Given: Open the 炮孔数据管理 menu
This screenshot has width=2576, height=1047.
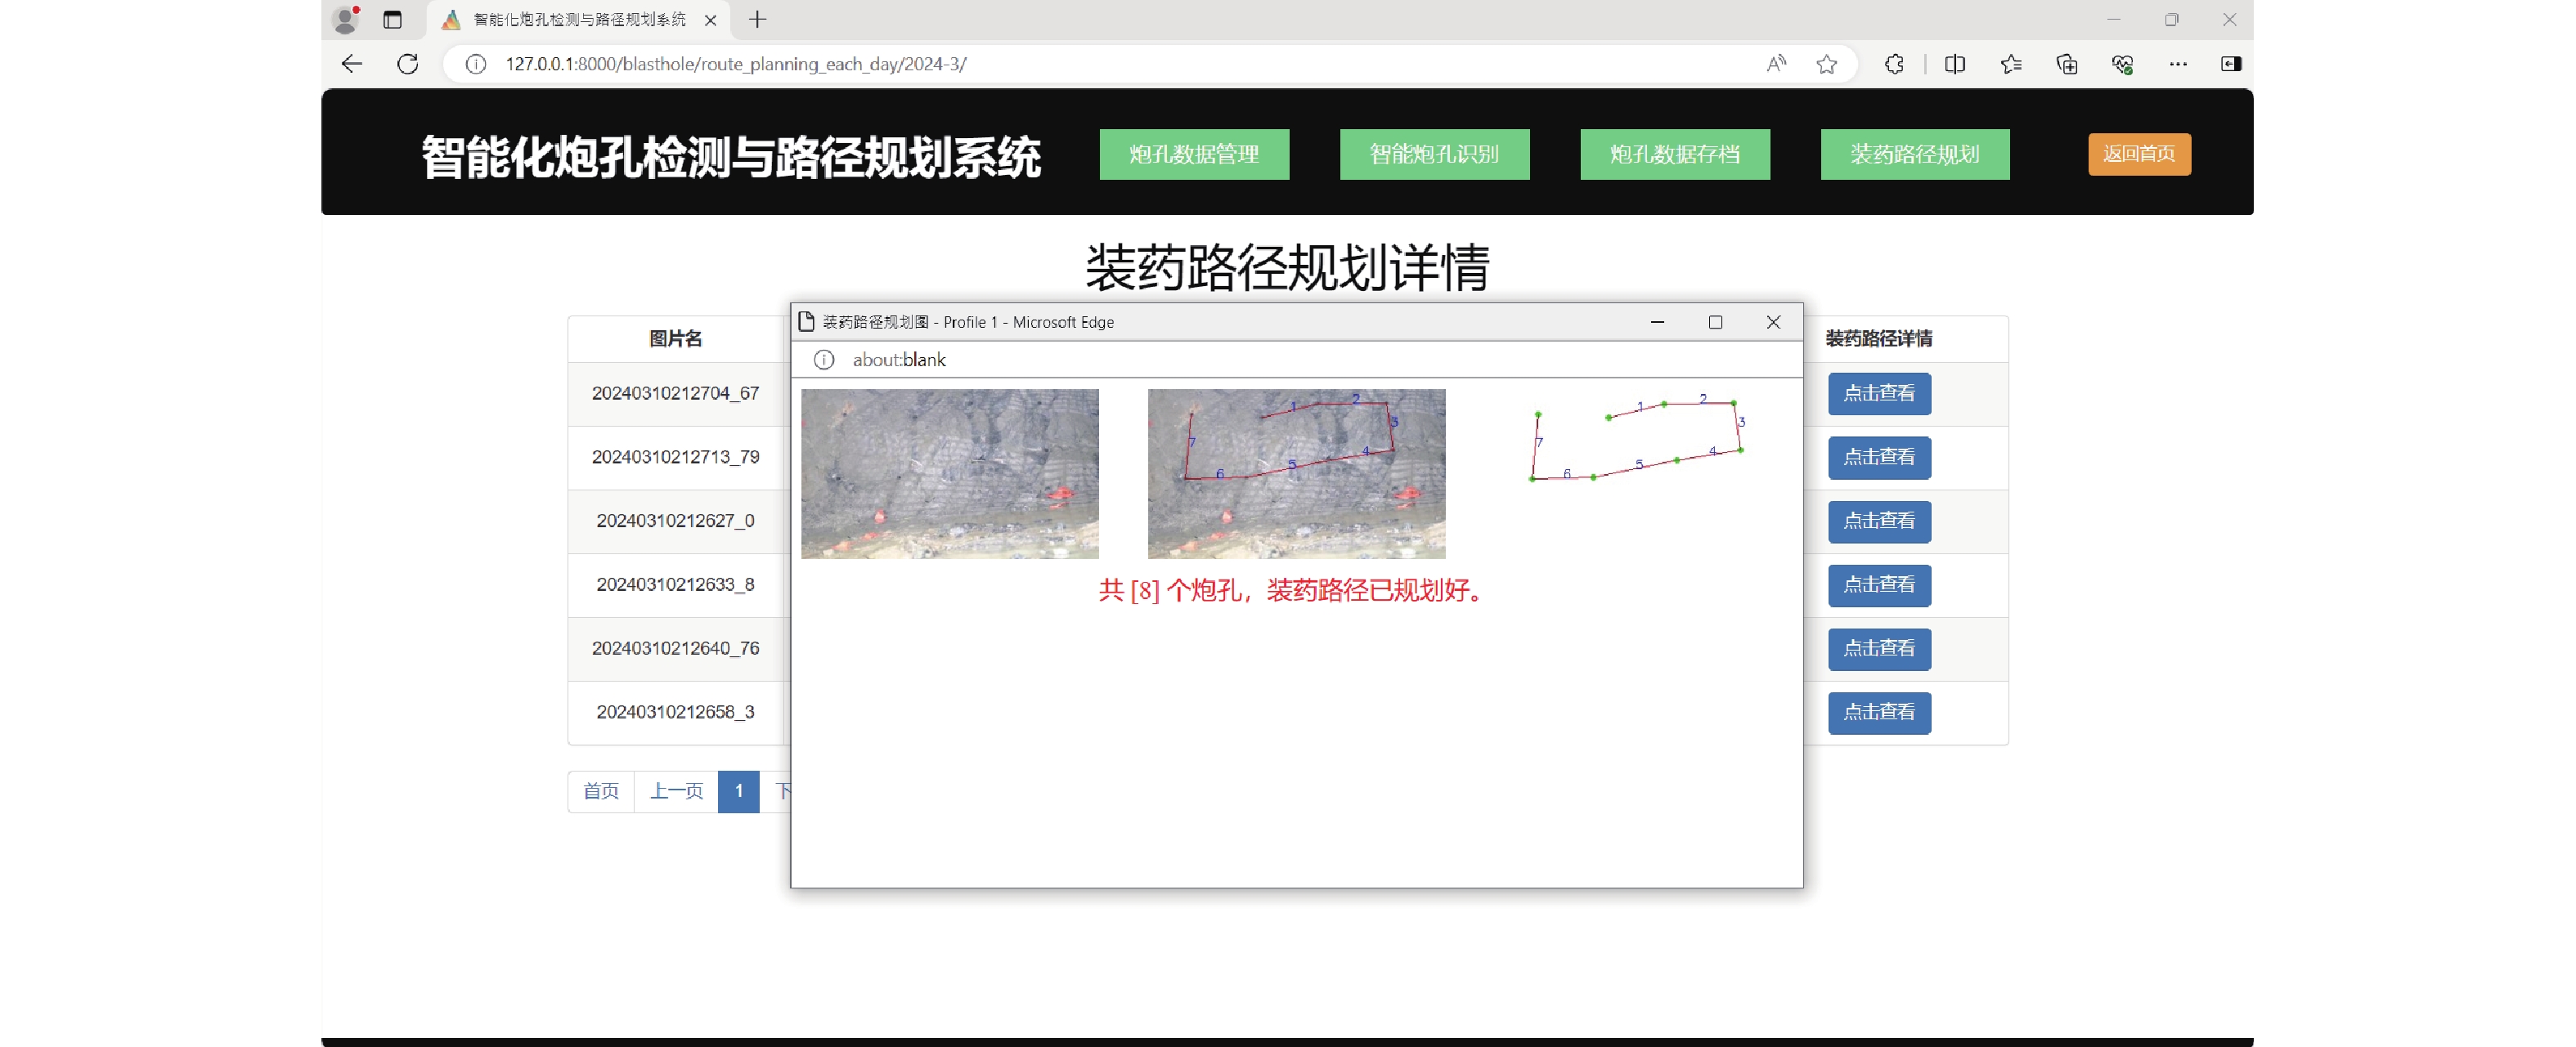Looking at the screenshot, I should (1194, 154).
